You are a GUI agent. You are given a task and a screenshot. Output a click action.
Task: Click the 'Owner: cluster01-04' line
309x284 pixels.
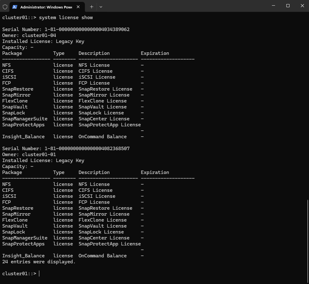[29, 35]
